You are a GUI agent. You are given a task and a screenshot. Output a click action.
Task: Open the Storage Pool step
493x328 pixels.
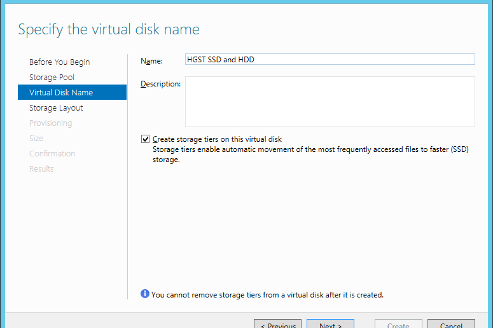coord(52,78)
